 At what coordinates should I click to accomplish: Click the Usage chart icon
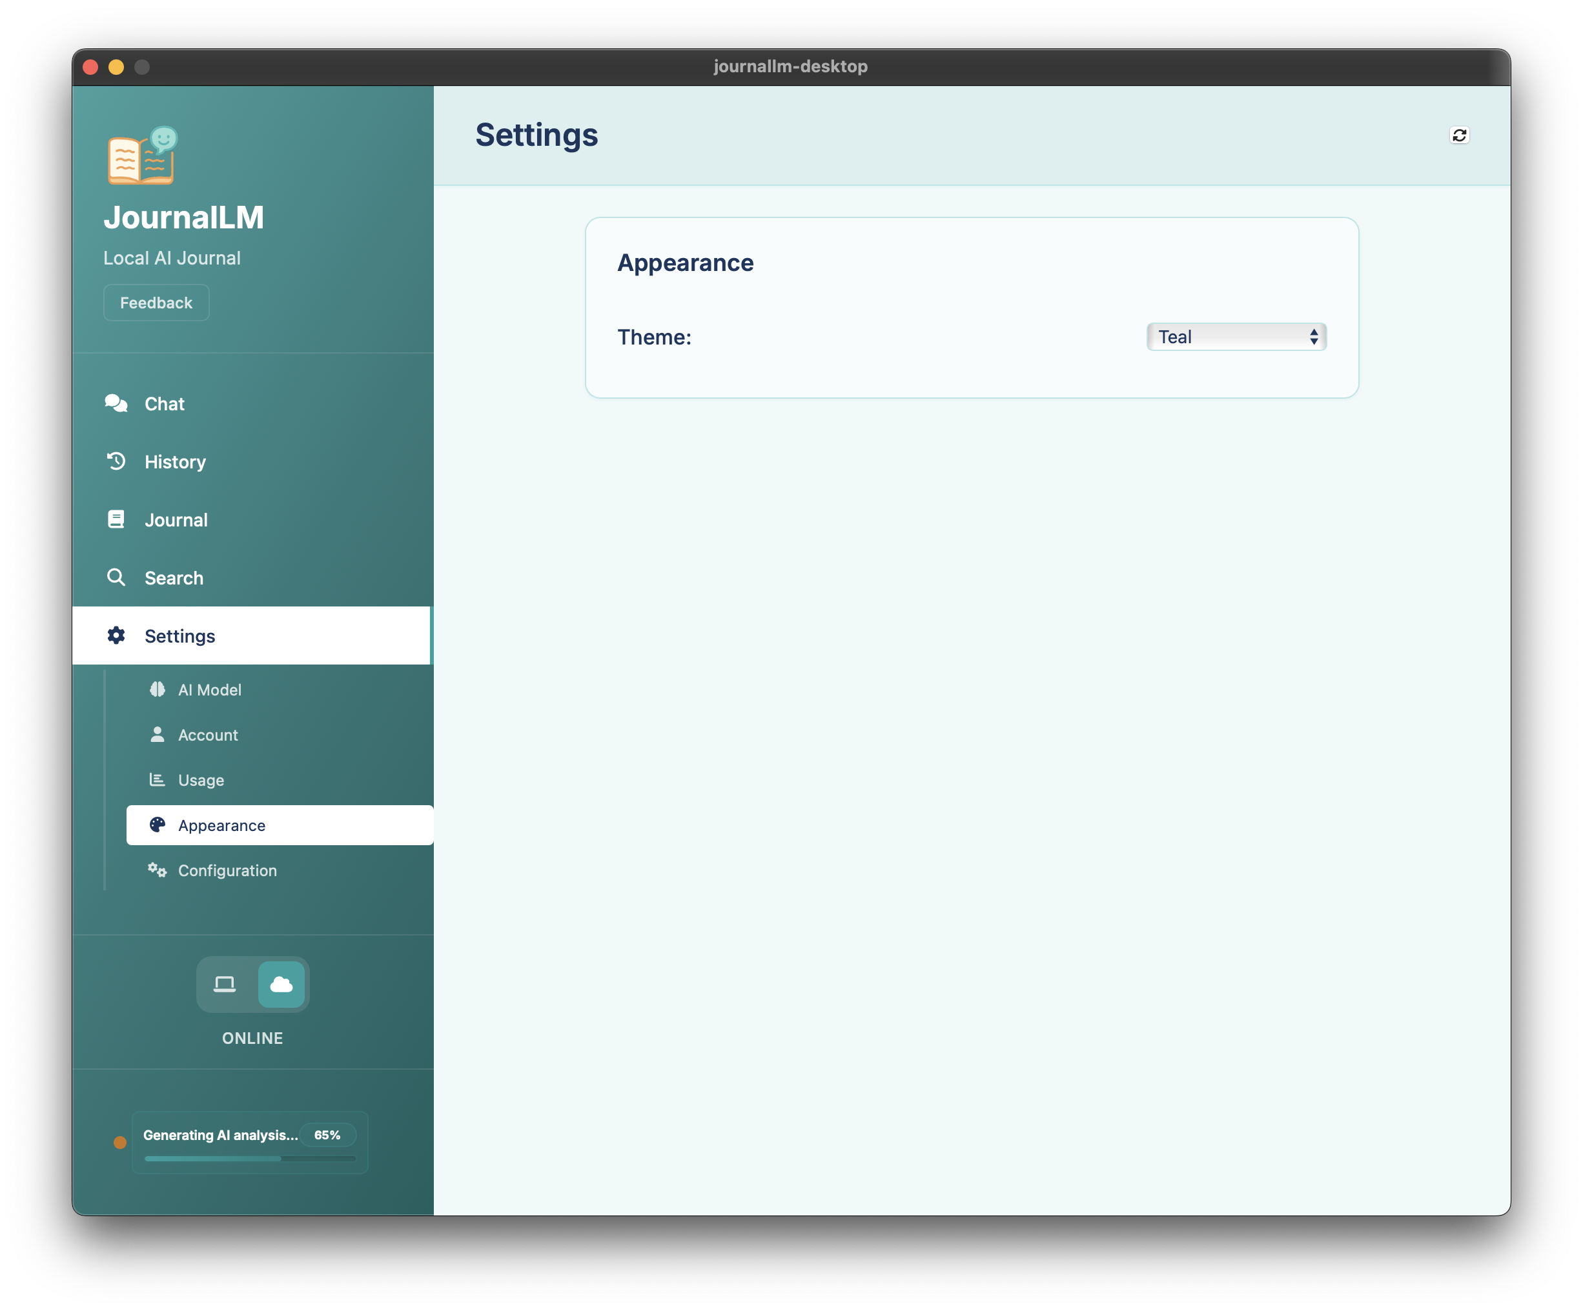tap(158, 780)
